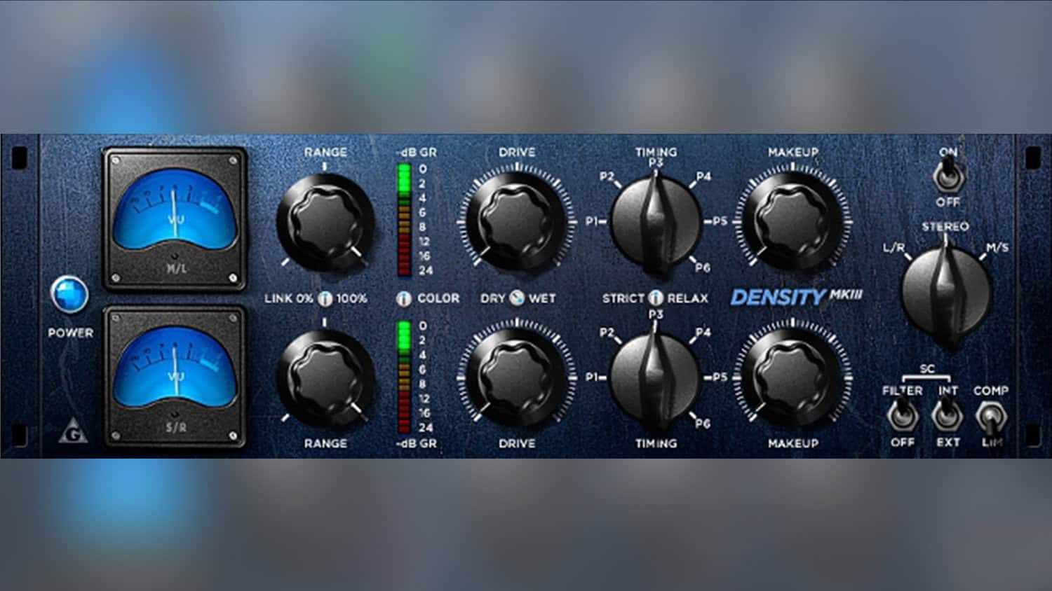Click the STRICT label
This screenshot has width=1052, height=591.
click(623, 298)
